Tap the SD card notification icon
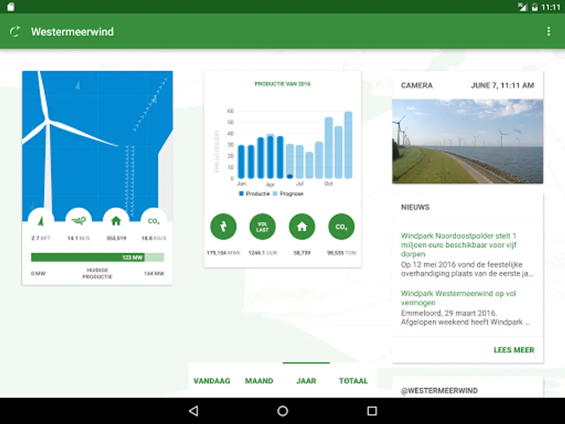 coord(11,7)
